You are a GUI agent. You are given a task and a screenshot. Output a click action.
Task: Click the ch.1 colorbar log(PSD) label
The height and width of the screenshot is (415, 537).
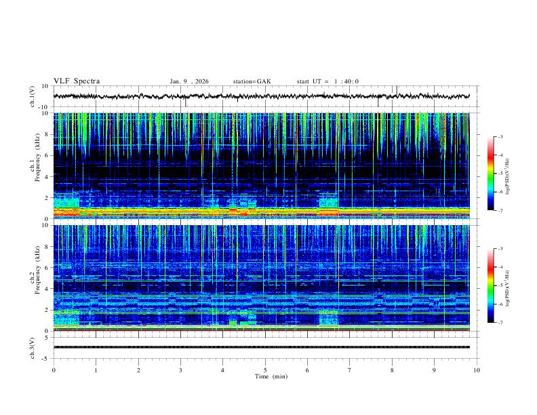coord(508,177)
